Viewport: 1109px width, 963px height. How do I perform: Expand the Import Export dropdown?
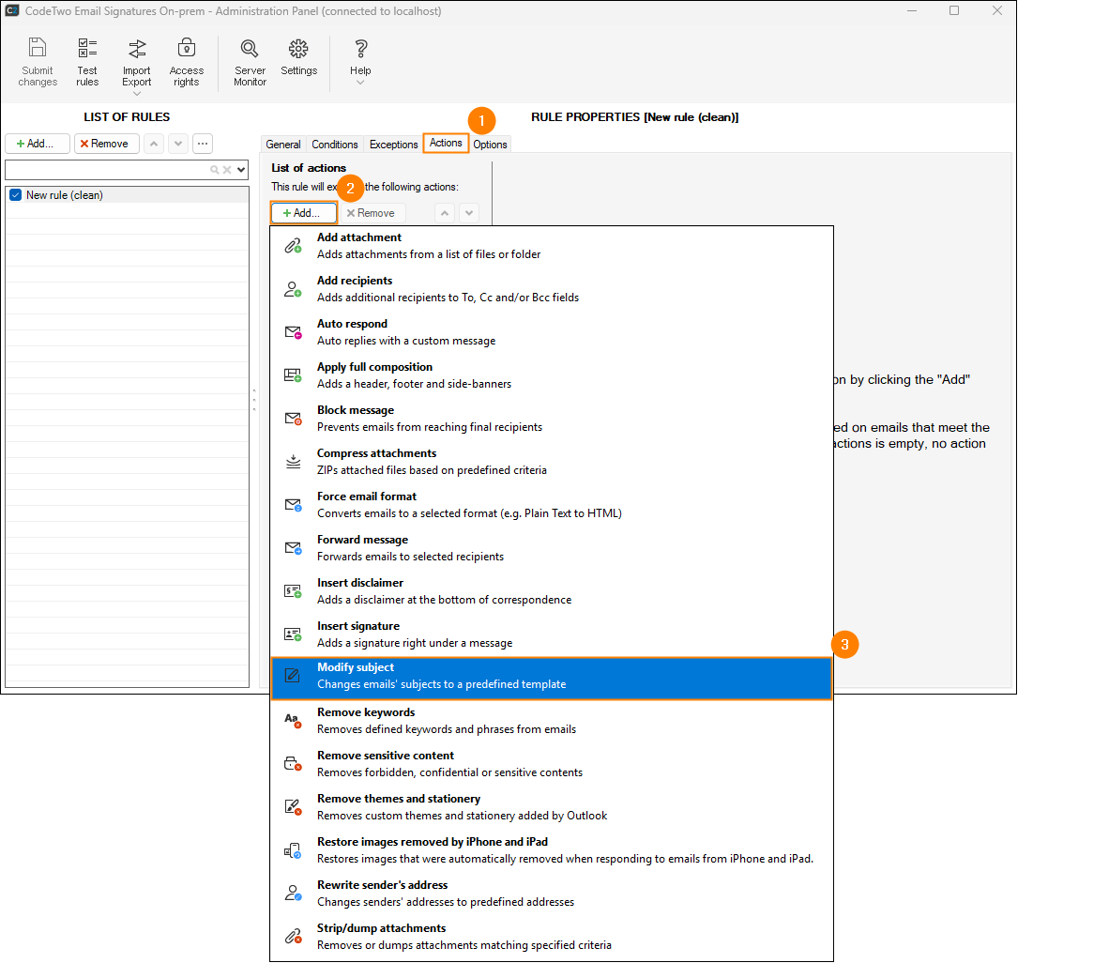click(x=137, y=93)
